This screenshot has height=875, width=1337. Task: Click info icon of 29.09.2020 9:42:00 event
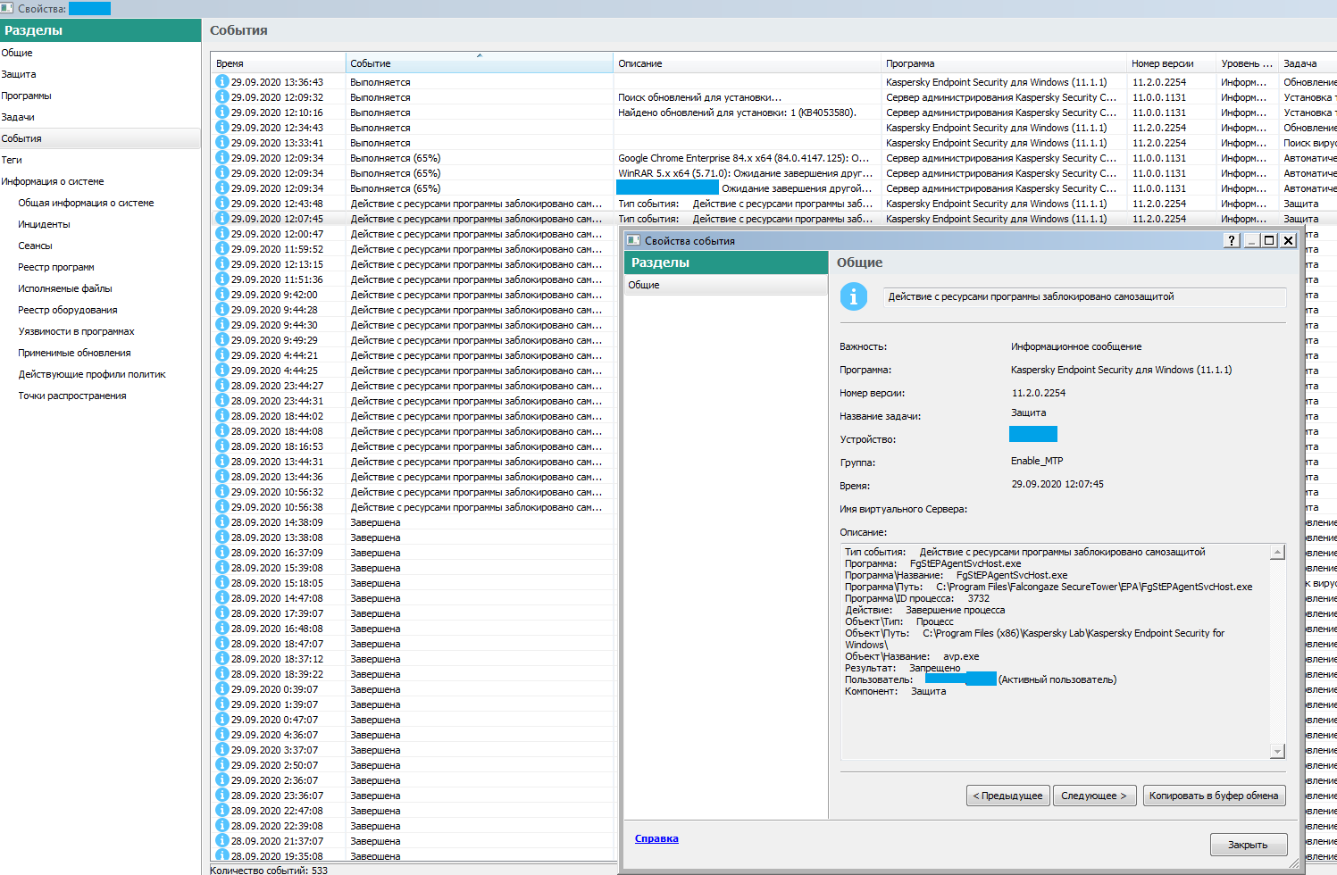click(x=222, y=294)
